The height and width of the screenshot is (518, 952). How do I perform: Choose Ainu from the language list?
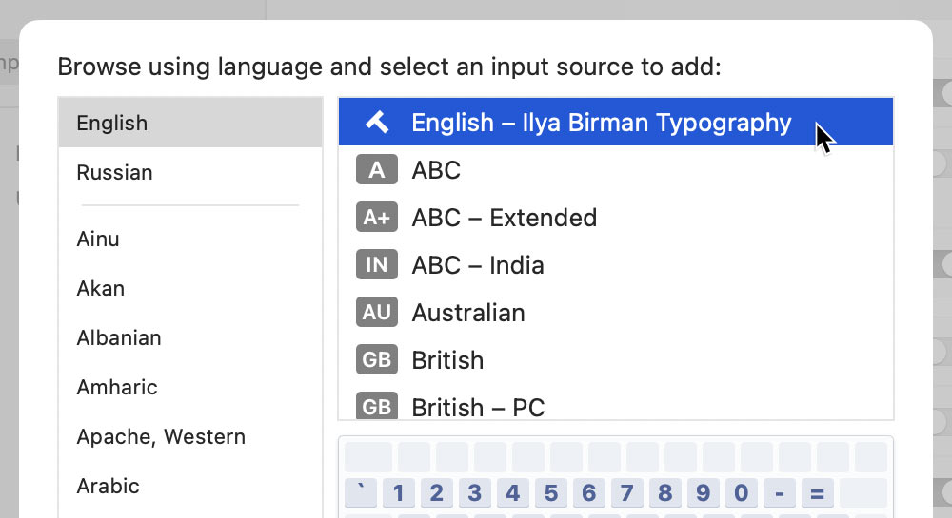pyautogui.click(x=98, y=239)
